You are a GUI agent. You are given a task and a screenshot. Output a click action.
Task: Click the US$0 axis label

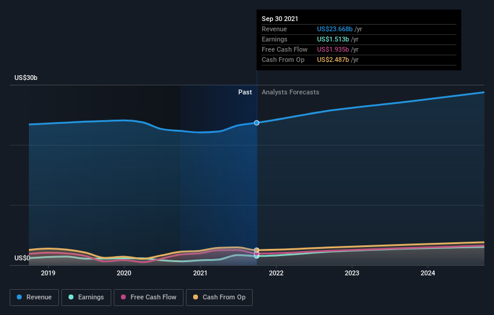coord(22,258)
